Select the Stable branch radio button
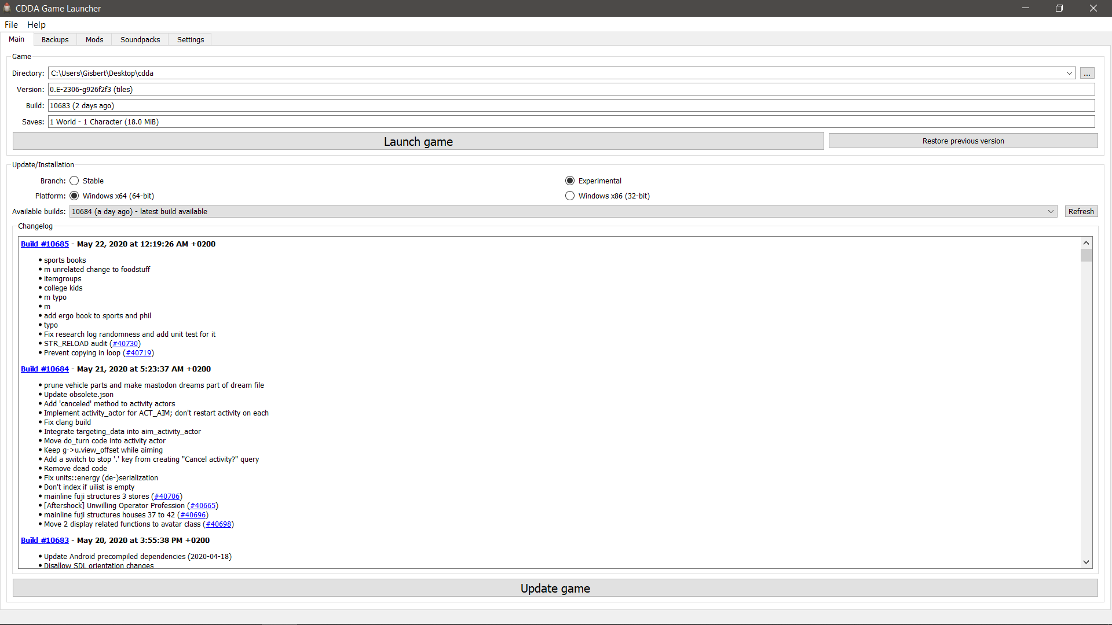 pos(74,181)
